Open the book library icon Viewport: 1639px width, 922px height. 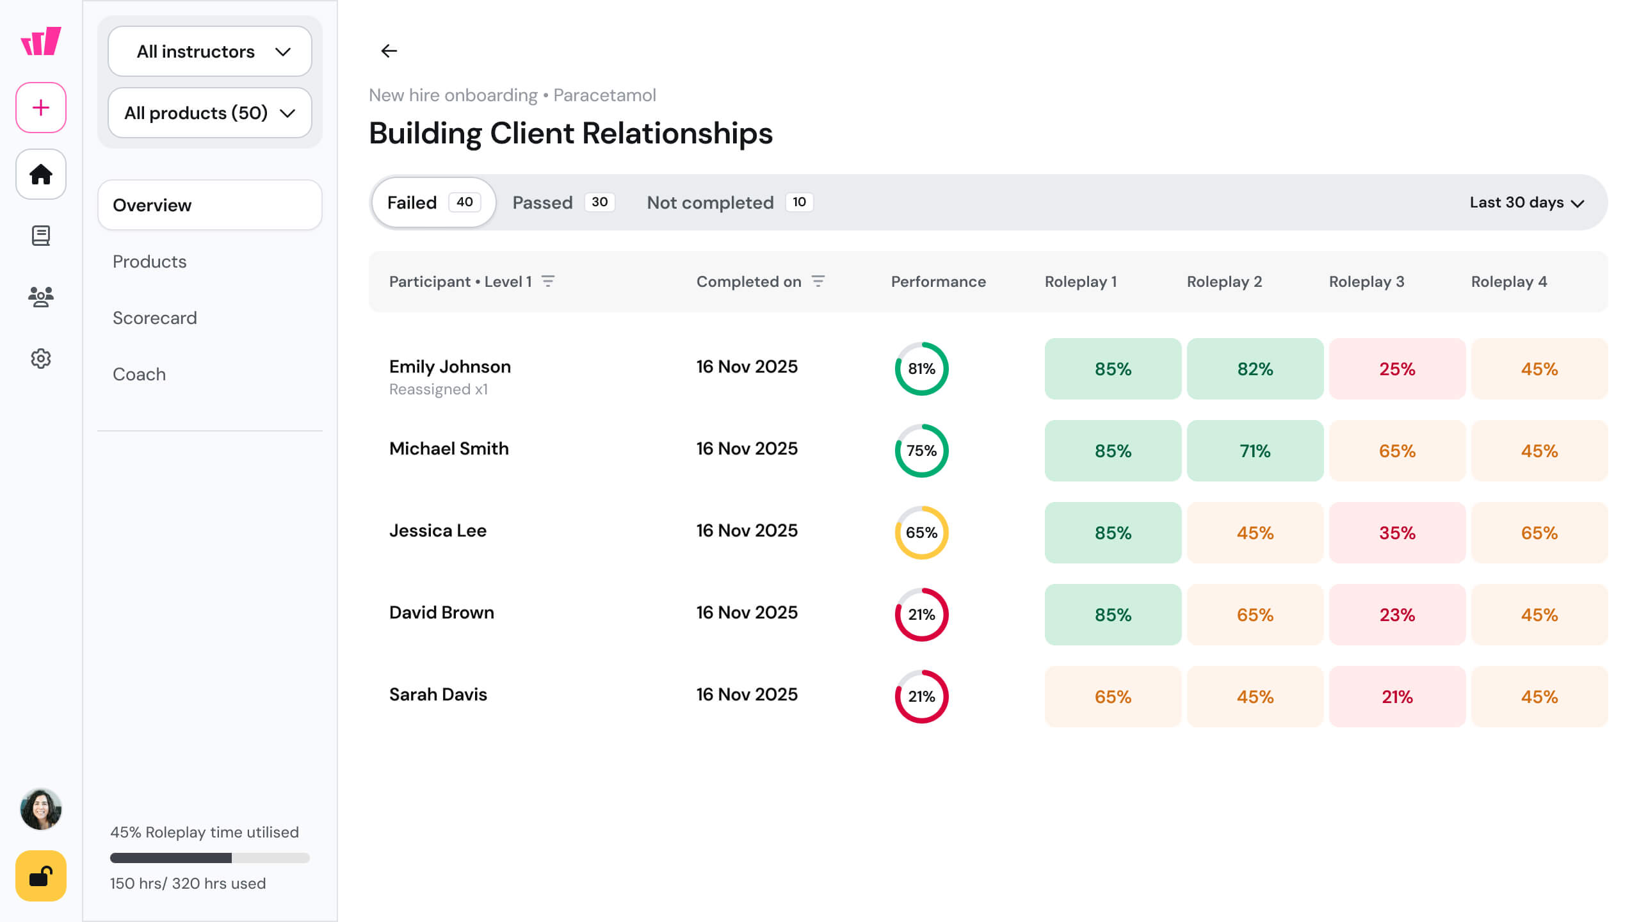point(41,236)
